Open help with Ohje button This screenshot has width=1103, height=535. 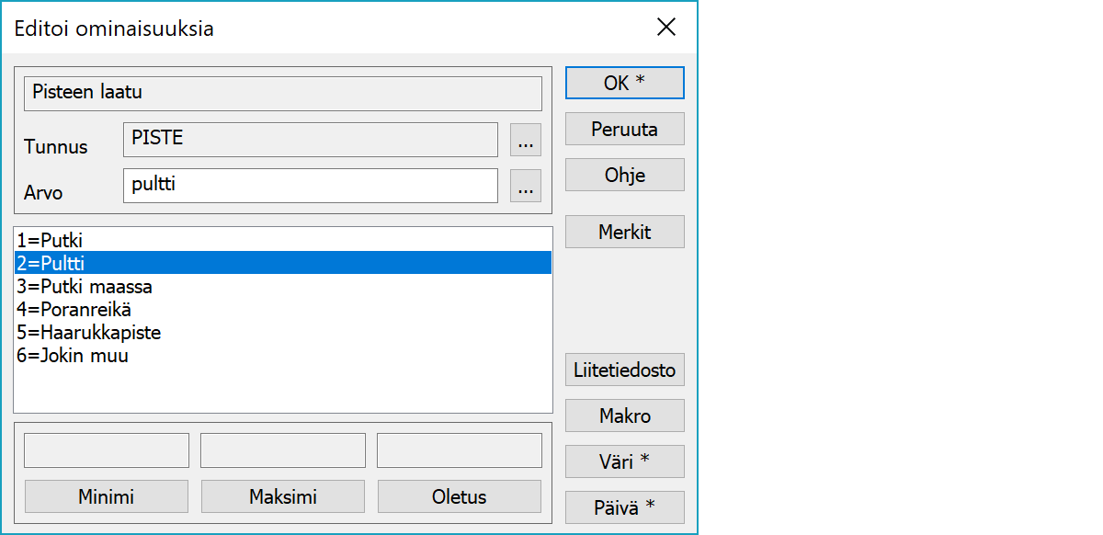tap(624, 175)
